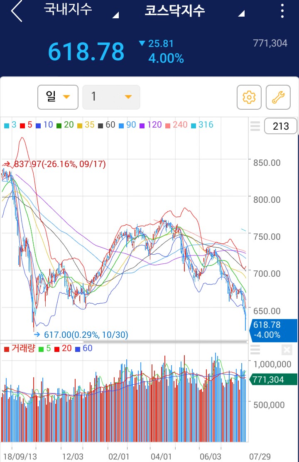Grab the divider scrollbar between price and volume
Screen dimensions: 299x462
coord(165,342)
